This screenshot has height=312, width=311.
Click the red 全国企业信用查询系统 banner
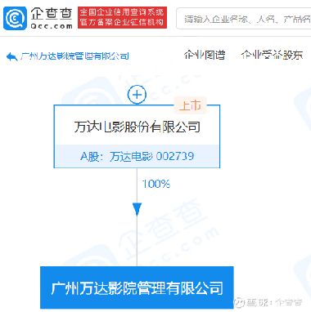click(x=122, y=17)
